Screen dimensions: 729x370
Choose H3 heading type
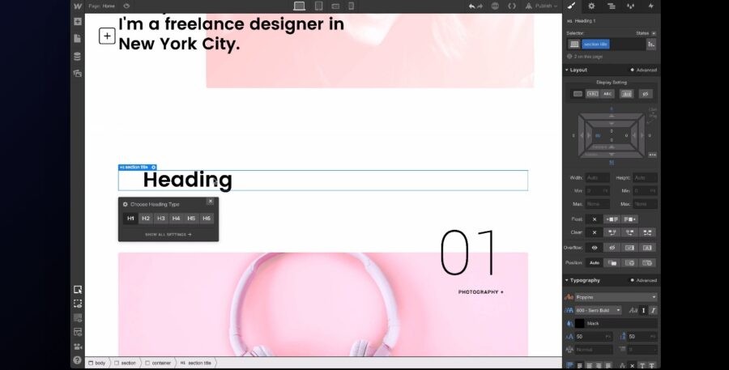161,219
